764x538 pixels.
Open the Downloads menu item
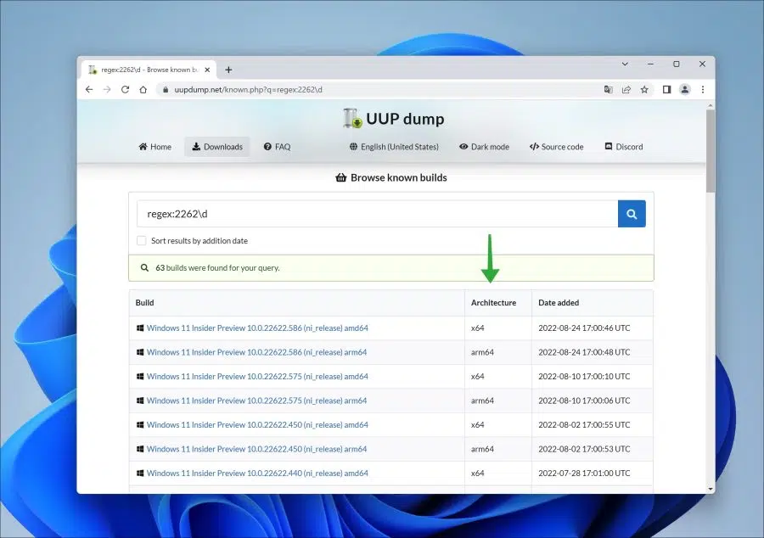pos(217,147)
